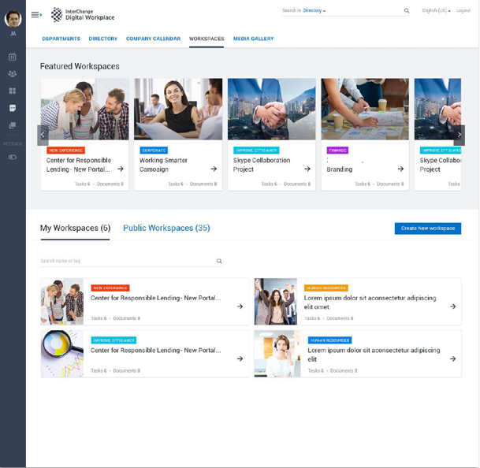Screen dimensions: 480x468
Task: Open the cheering team thumbnail in the list
Action: pyautogui.click(x=276, y=302)
